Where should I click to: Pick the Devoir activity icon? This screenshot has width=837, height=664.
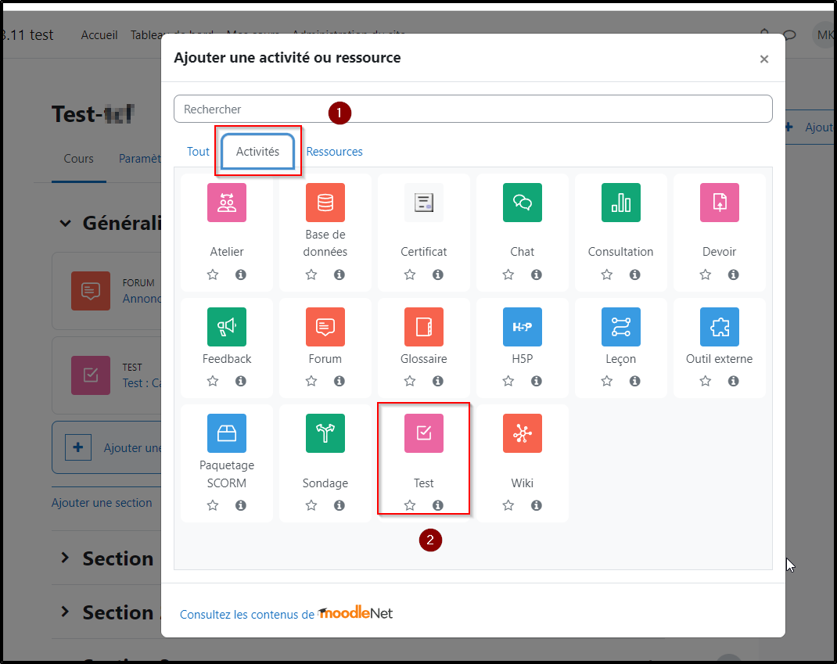point(720,203)
